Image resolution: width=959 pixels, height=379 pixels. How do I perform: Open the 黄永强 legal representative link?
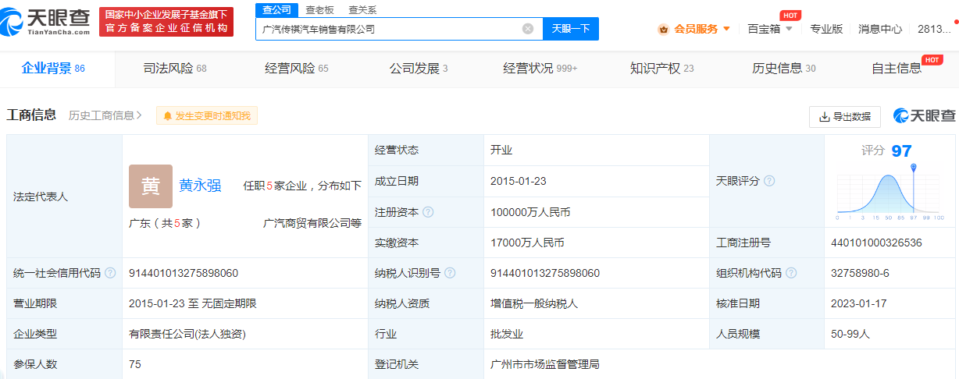(x=200, y=186)
